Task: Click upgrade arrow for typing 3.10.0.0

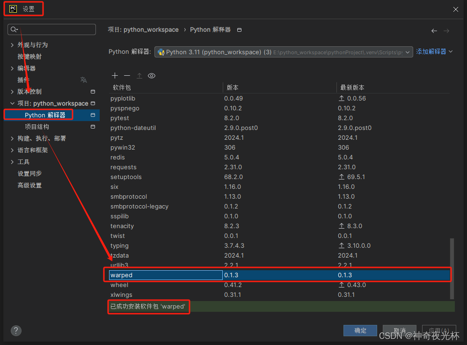Action: tap(342, 245)
